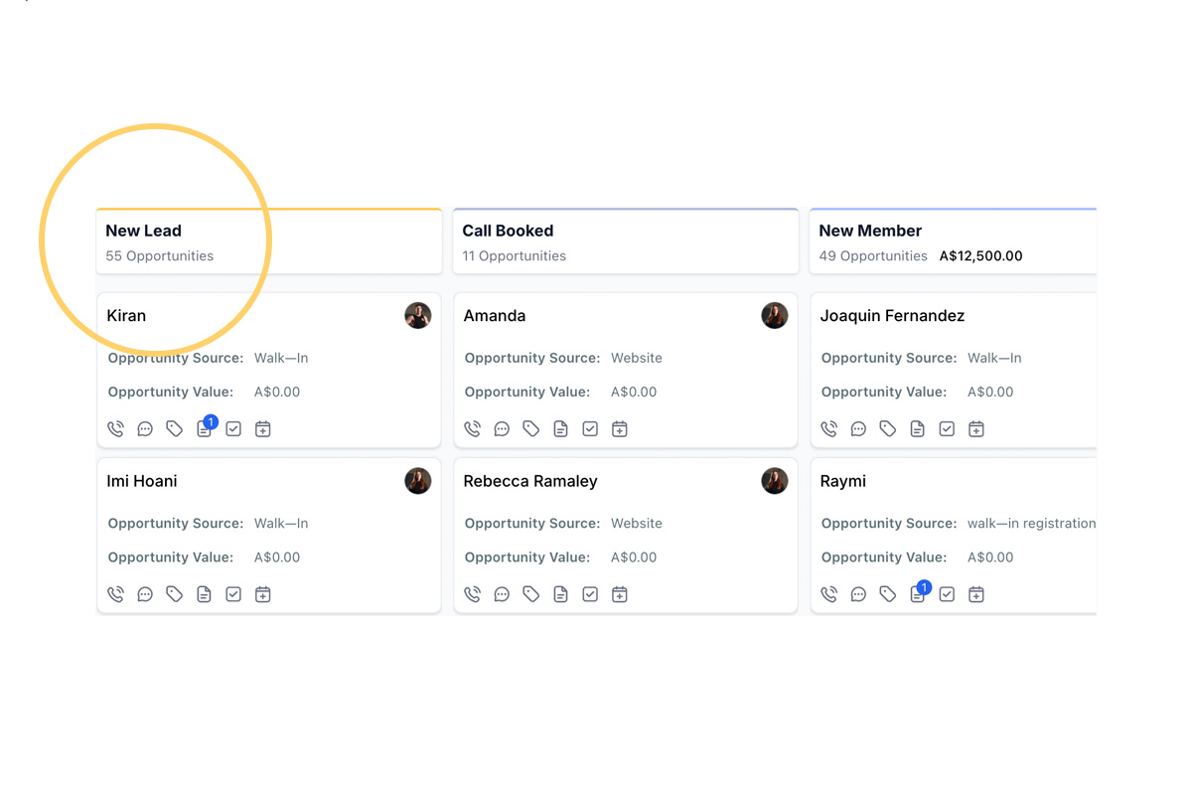1192x795 pixels.
Task: Click the owner avatar on Amanda's card
Action: tap(775, 316)
